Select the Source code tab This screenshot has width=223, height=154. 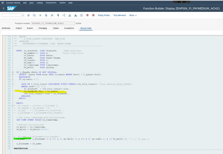(x=86, y=28)
